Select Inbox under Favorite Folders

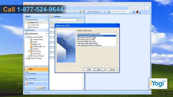pos(34,22)
